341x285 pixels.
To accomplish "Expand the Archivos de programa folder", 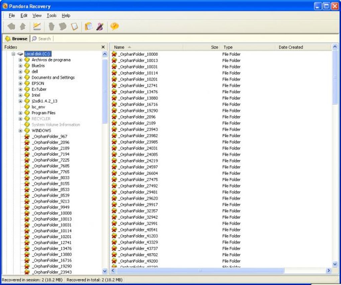I will [20, 60].
